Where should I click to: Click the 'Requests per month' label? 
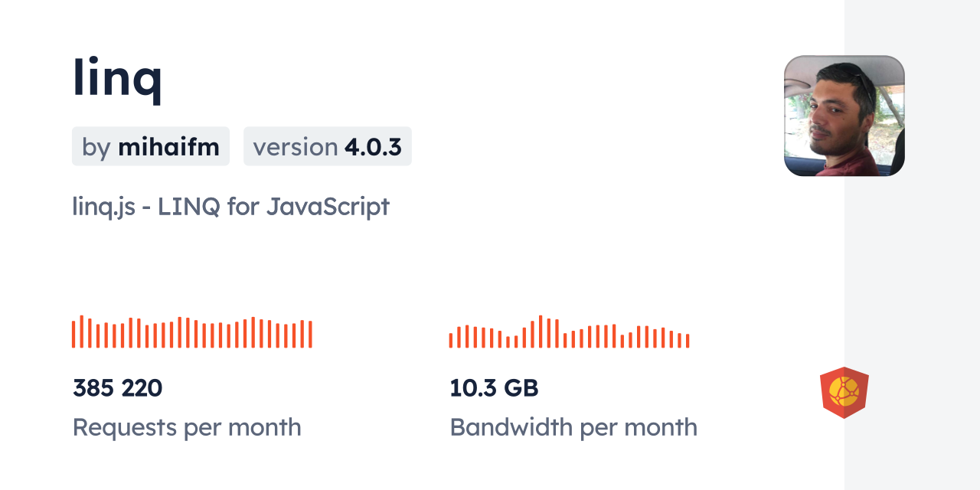pyautogui.click(x=187, y=427)
